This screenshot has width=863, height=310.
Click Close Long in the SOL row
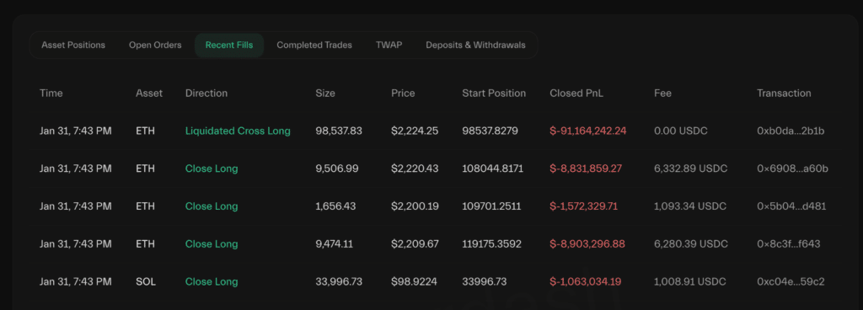212,282
